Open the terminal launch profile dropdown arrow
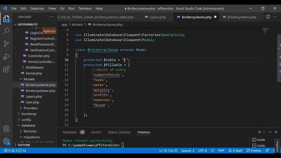281x158 pixels. (x=264, y=132)
